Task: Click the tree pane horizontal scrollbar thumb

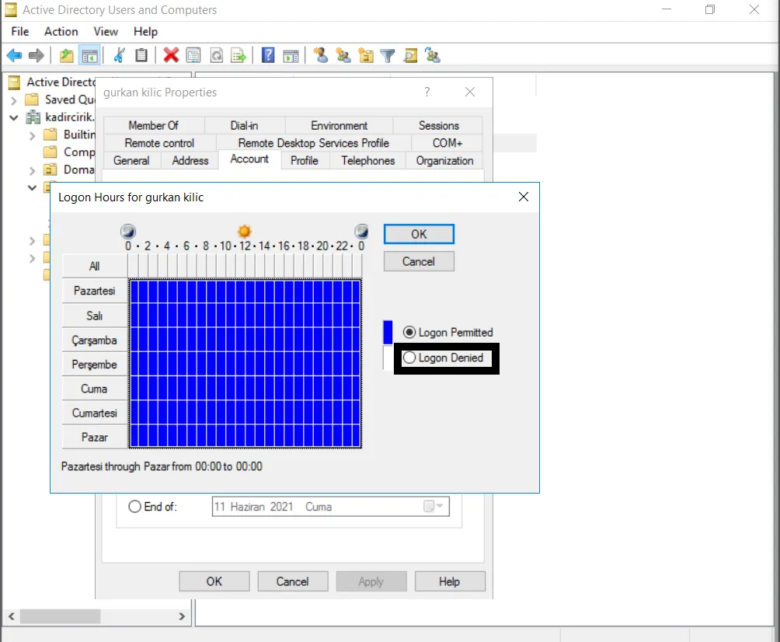Action: (x=60, y=616)
